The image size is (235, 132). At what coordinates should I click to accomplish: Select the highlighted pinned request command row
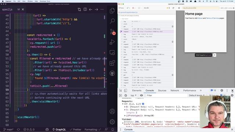(x=147, y=32)
